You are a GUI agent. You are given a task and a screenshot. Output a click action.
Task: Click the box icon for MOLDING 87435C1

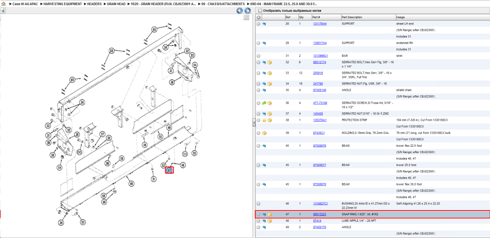tap(264, 133)
